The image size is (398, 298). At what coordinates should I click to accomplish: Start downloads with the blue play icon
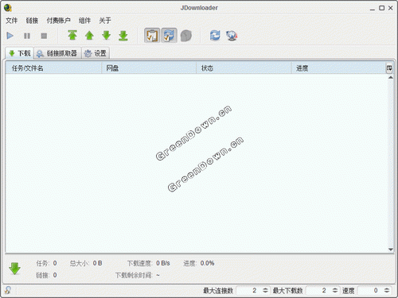[x=10, y=36]
